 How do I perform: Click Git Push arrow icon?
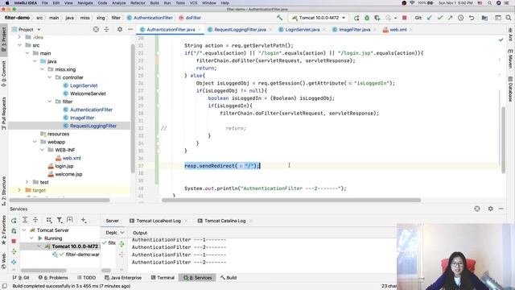pos(450,18)
